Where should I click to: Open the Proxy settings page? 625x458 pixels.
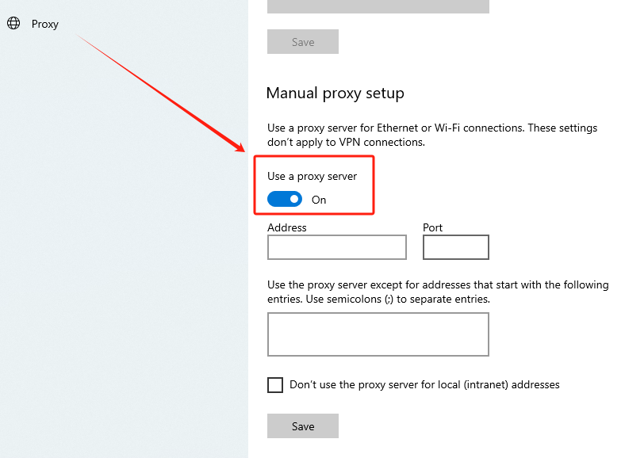pyautogui.click(x=44, y=24)
